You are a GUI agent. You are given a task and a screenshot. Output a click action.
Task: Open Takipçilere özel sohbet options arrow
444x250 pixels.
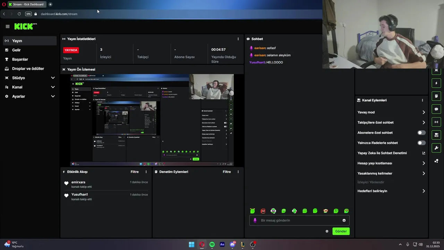click(424, 123)
